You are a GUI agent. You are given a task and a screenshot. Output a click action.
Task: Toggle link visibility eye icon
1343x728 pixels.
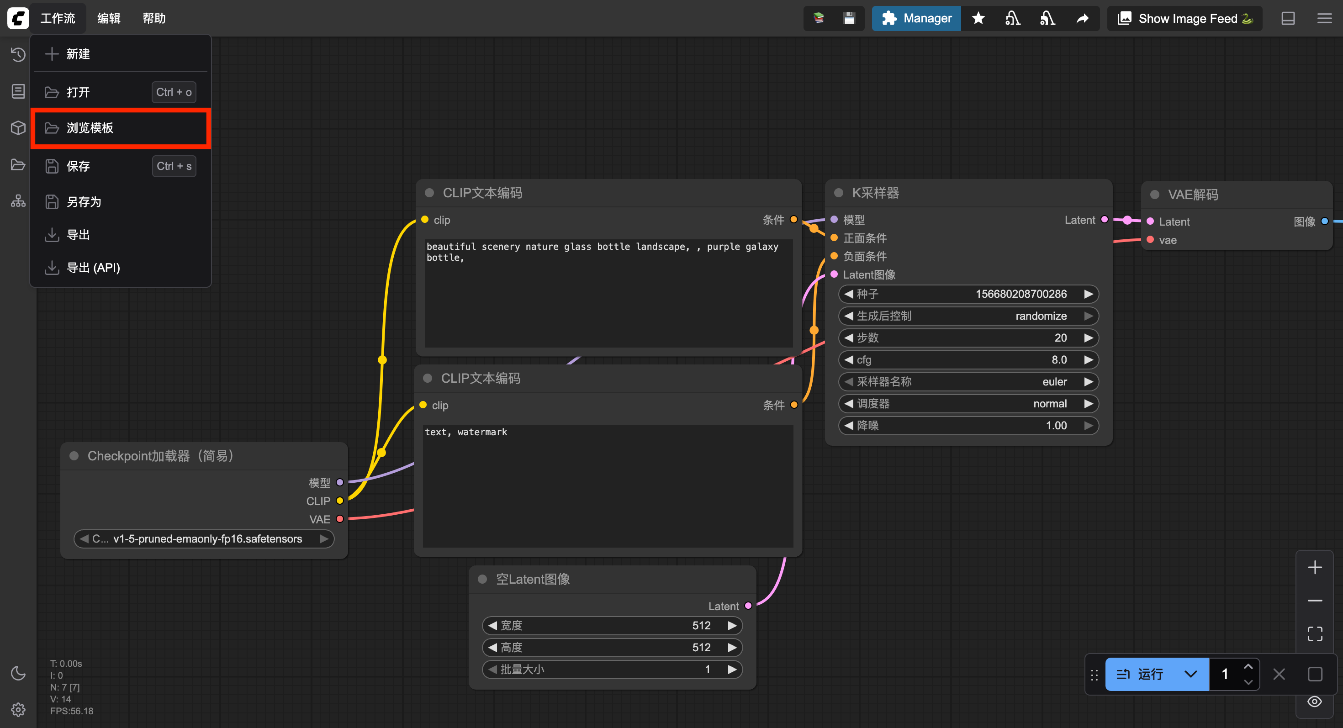coord(1315,702)
